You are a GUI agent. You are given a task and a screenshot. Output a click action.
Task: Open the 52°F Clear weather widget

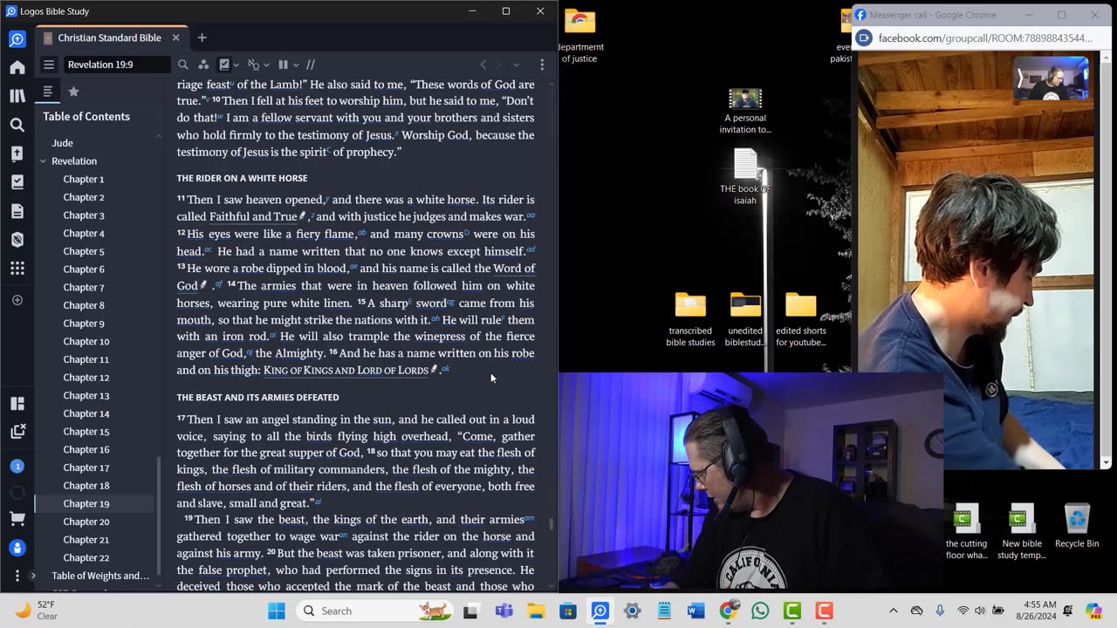tap(37, 611)
